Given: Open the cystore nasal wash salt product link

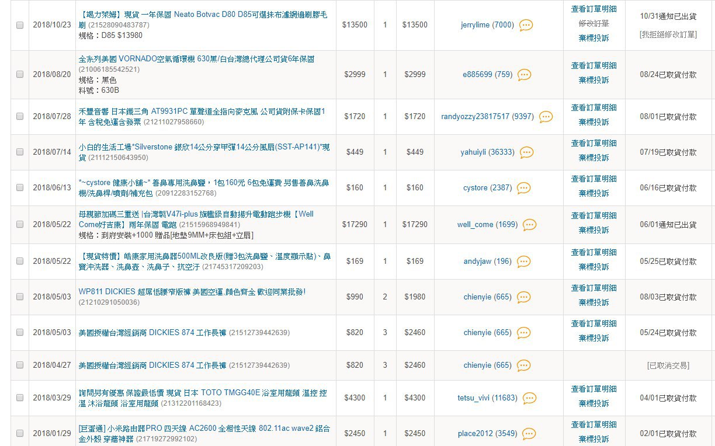Looking at the screenshot, I should click(204, 188).
